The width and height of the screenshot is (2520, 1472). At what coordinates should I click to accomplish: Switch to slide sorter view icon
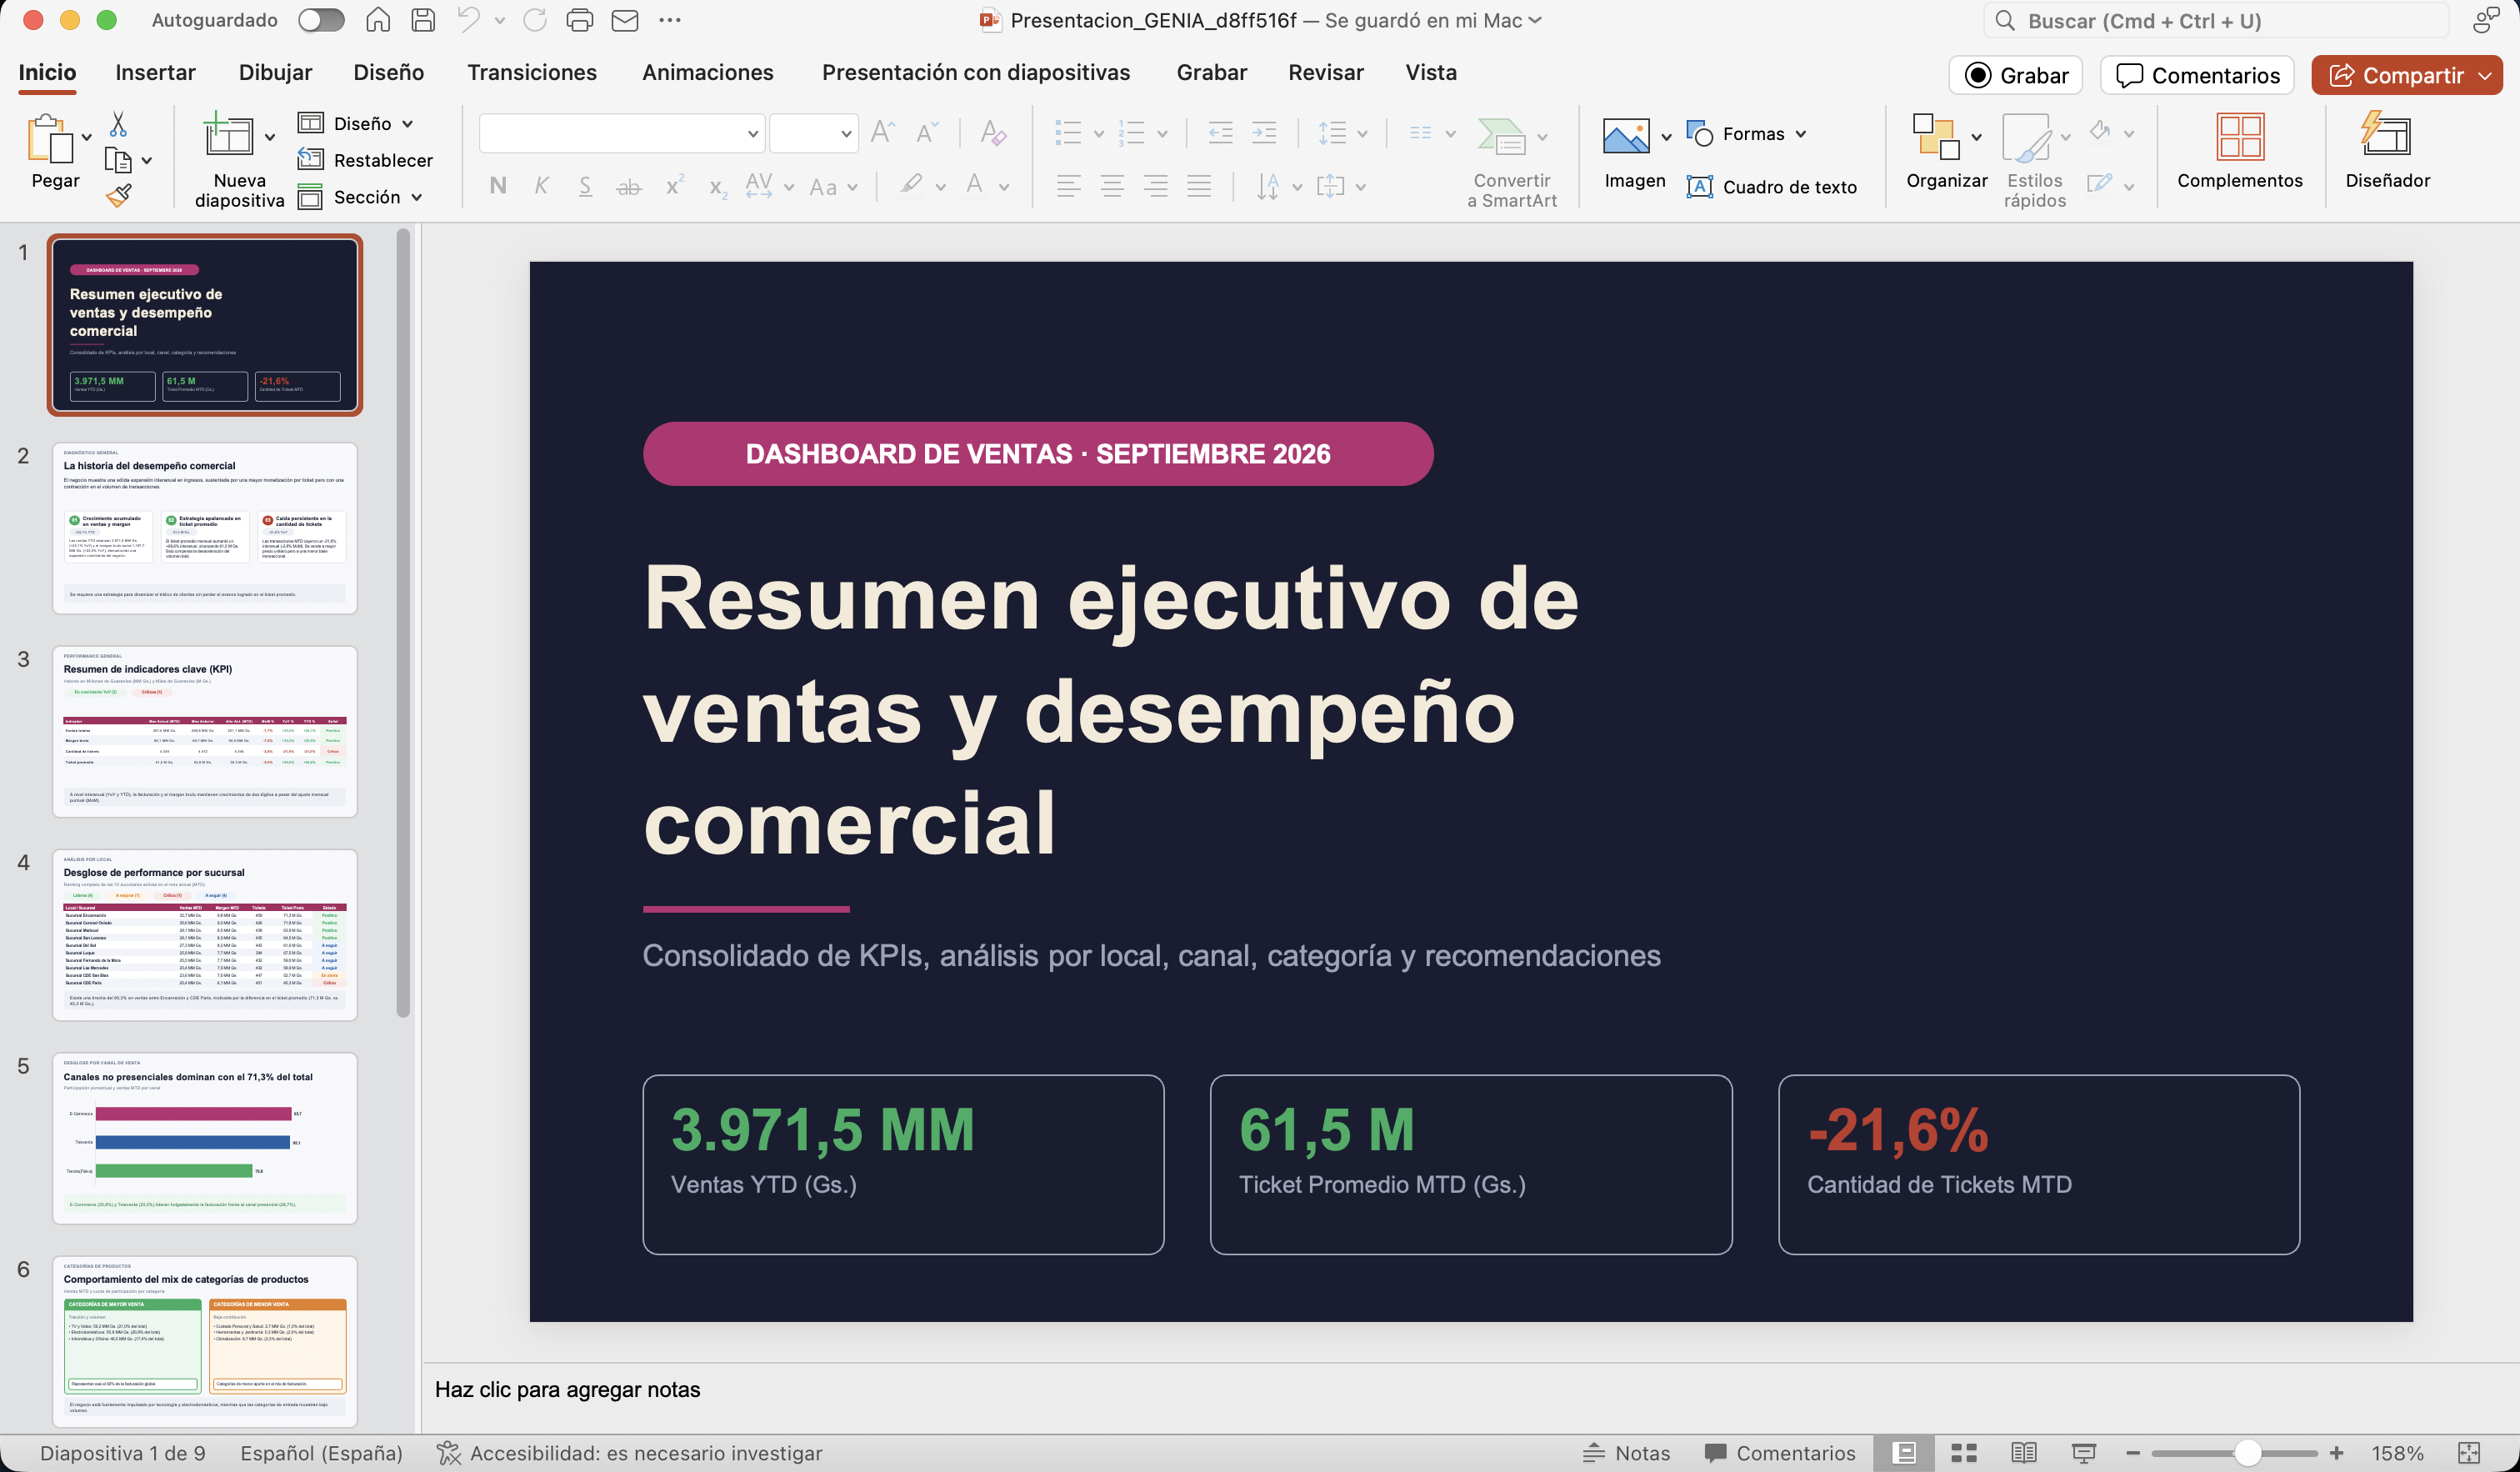click(x=1964, y=1452)
